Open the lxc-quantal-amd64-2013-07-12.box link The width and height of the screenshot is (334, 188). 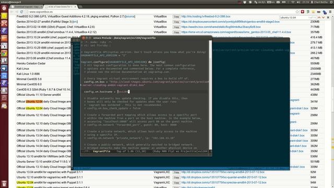click(x=224, y=178)
